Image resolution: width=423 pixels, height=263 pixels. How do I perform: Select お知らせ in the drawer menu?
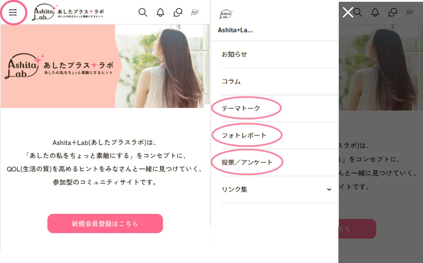(234, 54)
